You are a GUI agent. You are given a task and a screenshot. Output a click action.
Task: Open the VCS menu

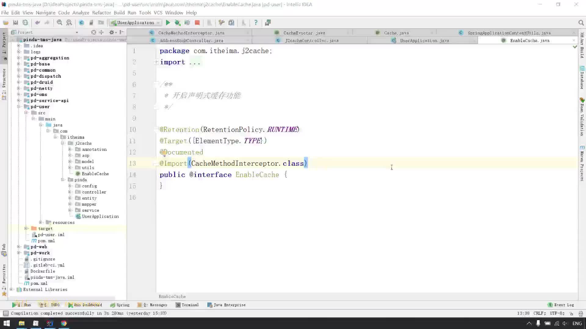point(158,12)
